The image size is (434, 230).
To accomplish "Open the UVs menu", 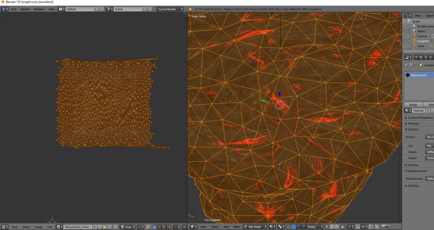I will click(x=50, y=227).
